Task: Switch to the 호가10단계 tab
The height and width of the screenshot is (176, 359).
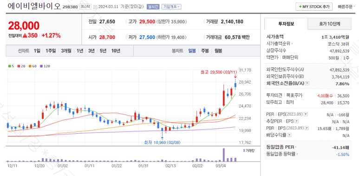Action: coord(329,24)
